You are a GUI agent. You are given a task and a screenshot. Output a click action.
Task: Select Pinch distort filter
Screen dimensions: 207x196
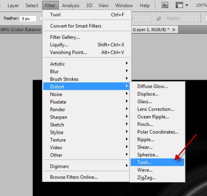(x=157, y=124)
